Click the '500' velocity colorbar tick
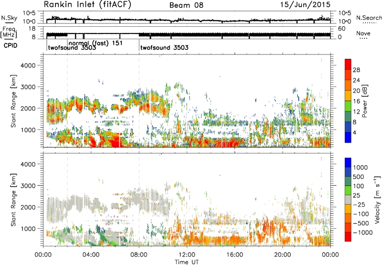382x265 pixels. [x=358, y=177]
